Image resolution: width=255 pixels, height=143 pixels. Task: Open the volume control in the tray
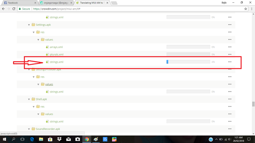[229, 139]
